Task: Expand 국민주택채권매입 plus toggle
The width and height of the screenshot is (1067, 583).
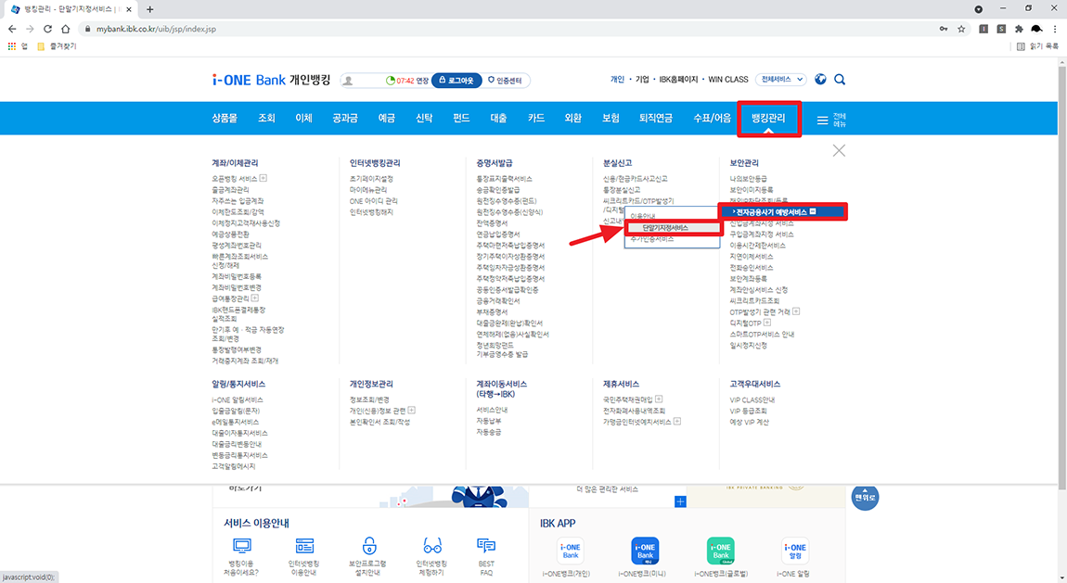Action: [x=659, y=399]
